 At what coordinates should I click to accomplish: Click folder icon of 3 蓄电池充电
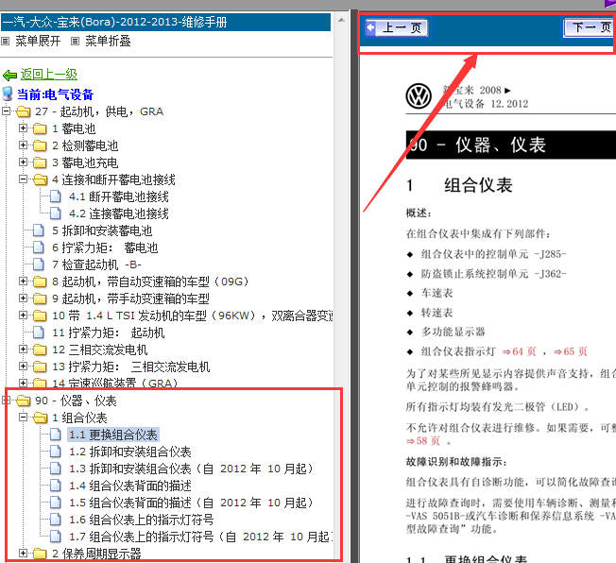(x=40, y=162)
